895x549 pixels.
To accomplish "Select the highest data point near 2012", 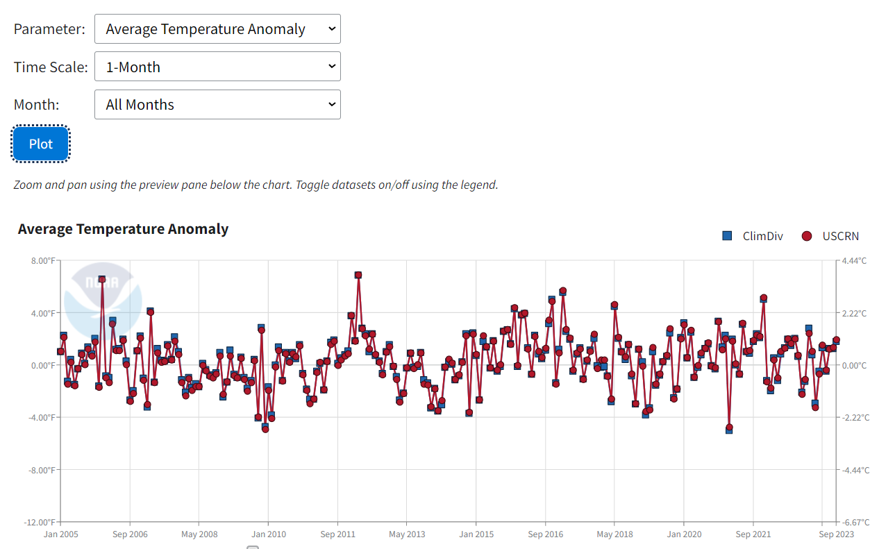I will 358,275.
